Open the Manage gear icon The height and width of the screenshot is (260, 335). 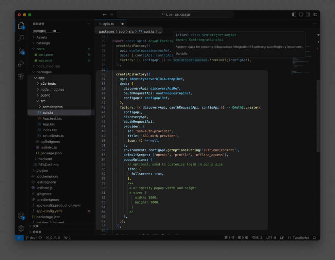click(x=21, y=228)
